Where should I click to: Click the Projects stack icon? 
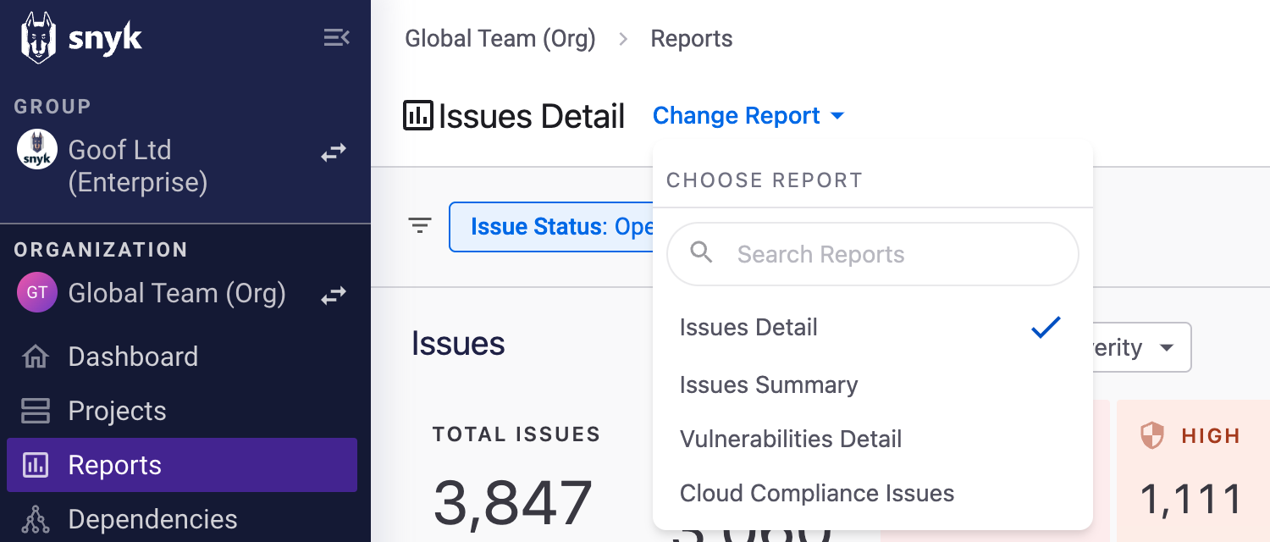36,411
